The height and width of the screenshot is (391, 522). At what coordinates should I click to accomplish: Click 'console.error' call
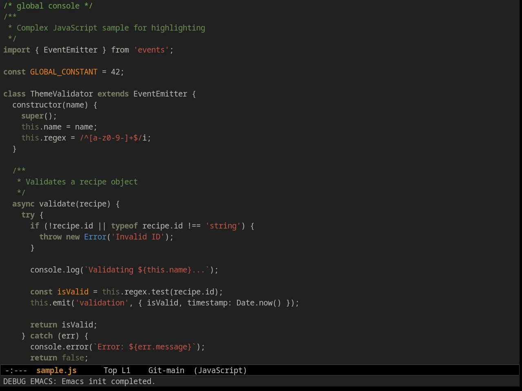point(59,347)
